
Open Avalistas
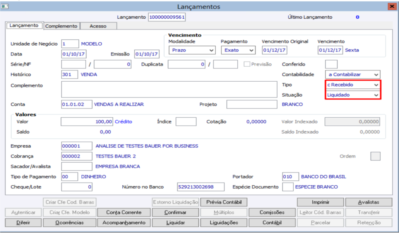point(369,202)
